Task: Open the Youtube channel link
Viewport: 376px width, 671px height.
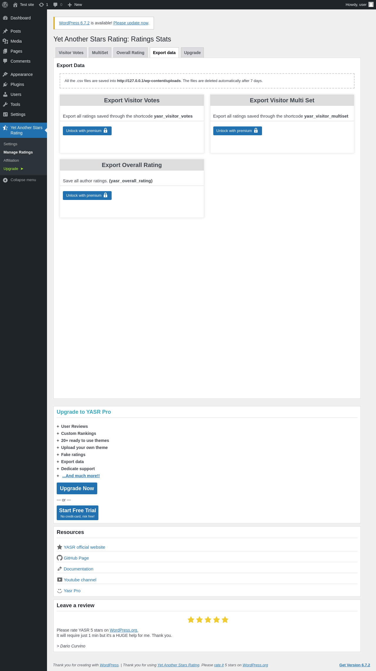Action: pyautogui.click(x=80, y=580)
